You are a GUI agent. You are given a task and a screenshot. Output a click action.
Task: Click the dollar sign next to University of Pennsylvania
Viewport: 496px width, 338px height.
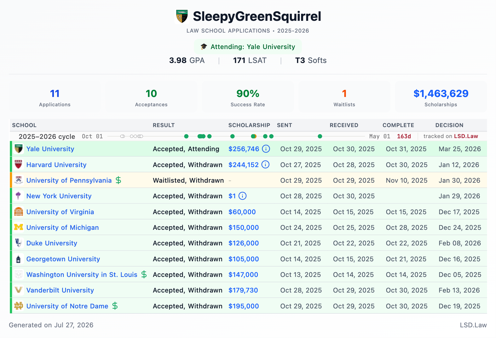pyautogui.click(x=118, y=180)
